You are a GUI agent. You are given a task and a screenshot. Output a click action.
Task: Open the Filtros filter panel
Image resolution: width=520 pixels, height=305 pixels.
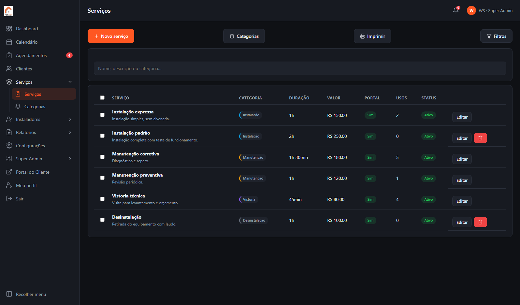point(496,36)
